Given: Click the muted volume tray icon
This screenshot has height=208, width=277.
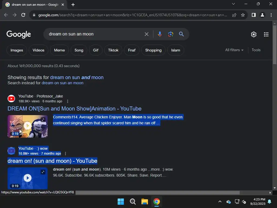Looking at the screenshot, I should point(244,201).
